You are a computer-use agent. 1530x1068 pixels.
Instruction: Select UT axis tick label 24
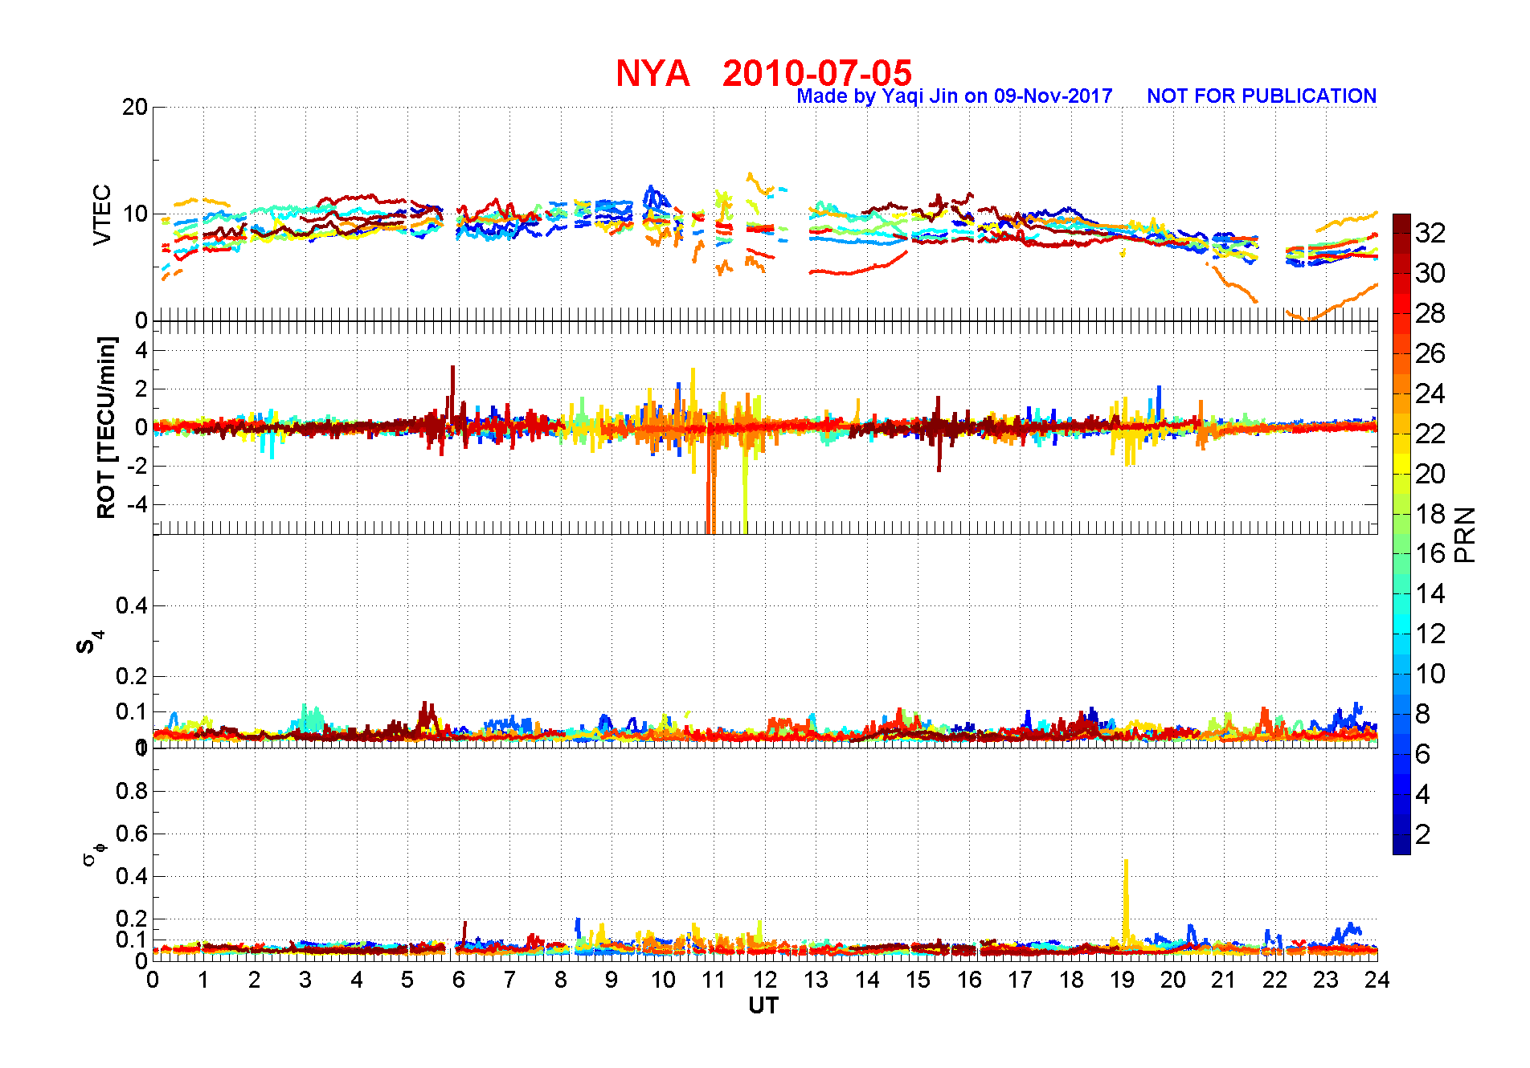[1377, 980]
